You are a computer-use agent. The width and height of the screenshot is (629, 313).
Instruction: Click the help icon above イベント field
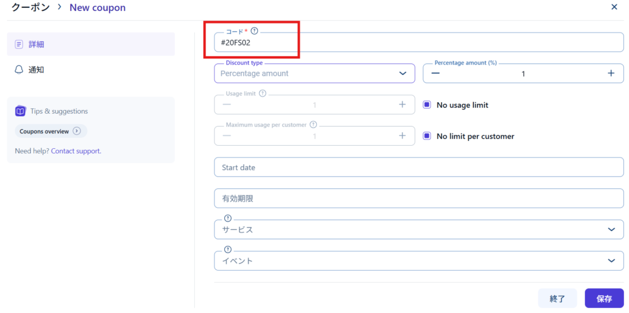tap(228, 250)
